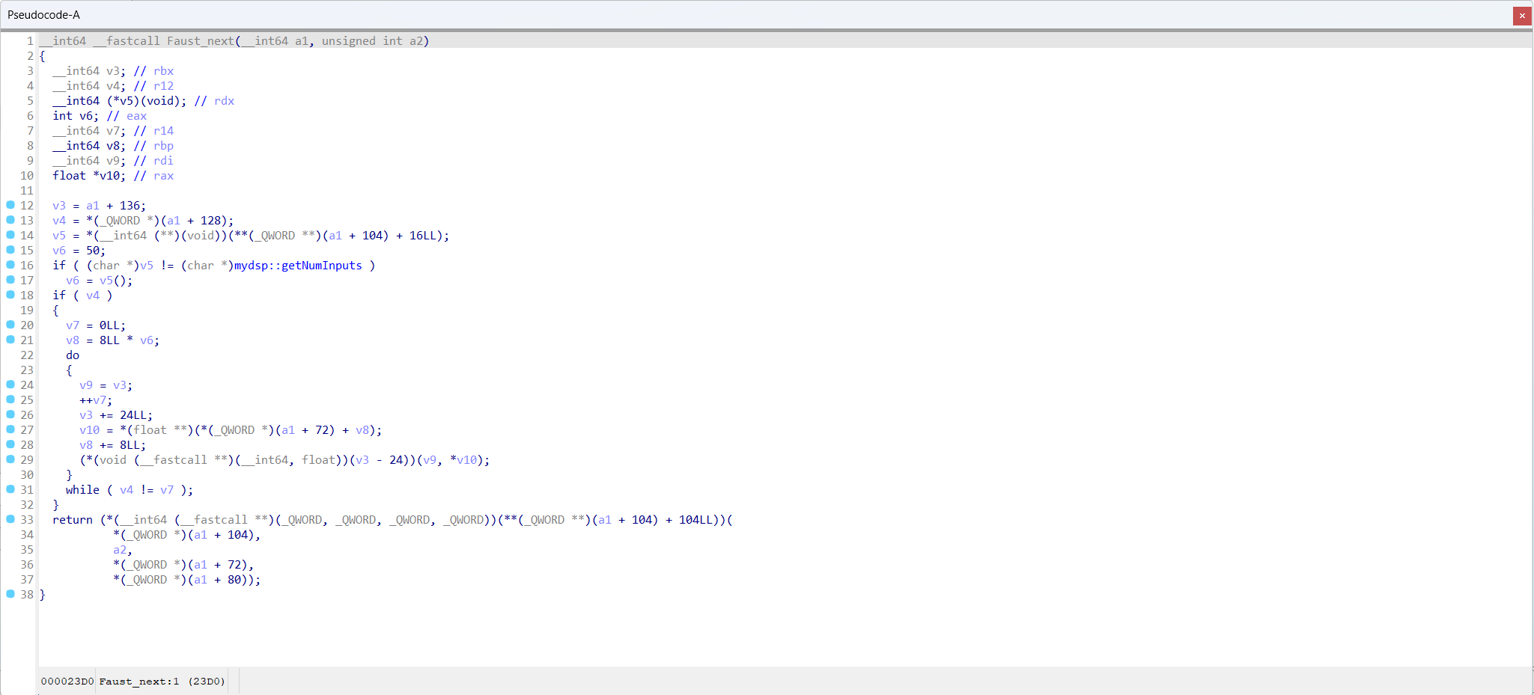Toggle the breakpoint dot on line 31

[x=10, y=489]
